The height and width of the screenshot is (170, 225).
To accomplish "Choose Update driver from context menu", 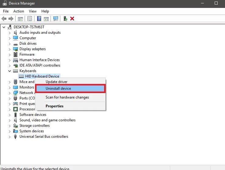I will [x=70, y=82].
